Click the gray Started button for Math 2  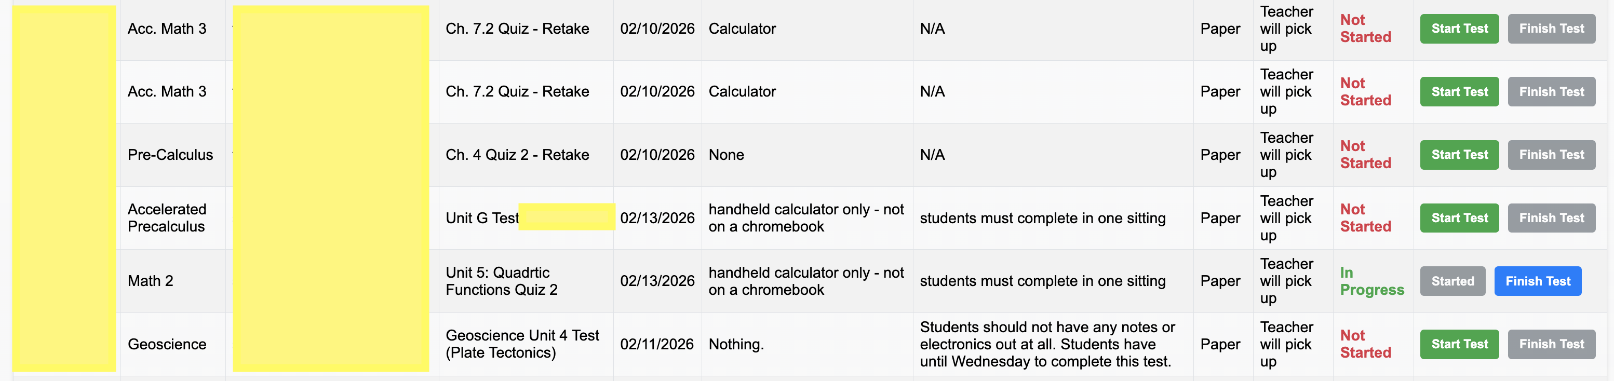(x=1452, y=281)
